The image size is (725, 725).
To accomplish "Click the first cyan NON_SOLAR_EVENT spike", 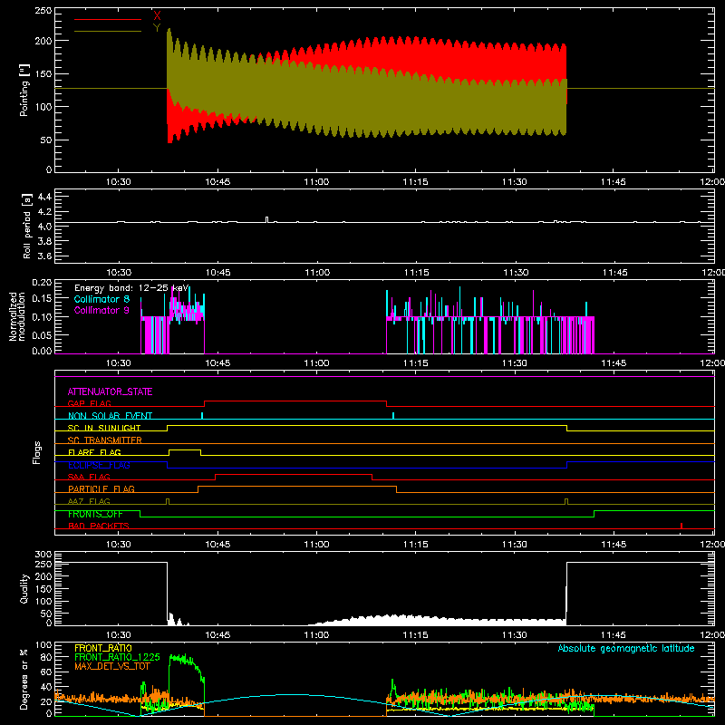I will pos(202,416).
